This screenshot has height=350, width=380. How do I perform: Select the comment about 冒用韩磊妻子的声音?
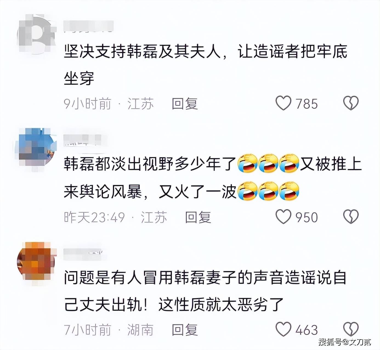(205, 291)
